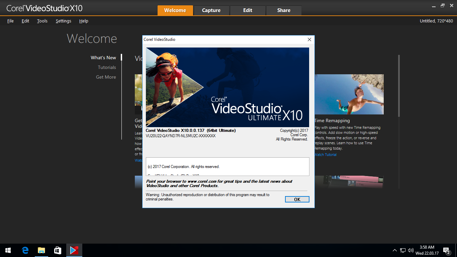Close the Corel VideoStudio about dialog
457x257 pixels.
pyautogui.click(x=309, y=39)
